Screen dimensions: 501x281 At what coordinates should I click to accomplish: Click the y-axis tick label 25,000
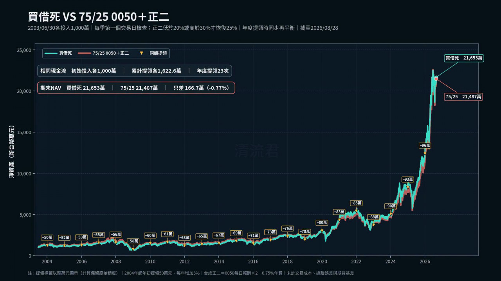coord(24,50)
